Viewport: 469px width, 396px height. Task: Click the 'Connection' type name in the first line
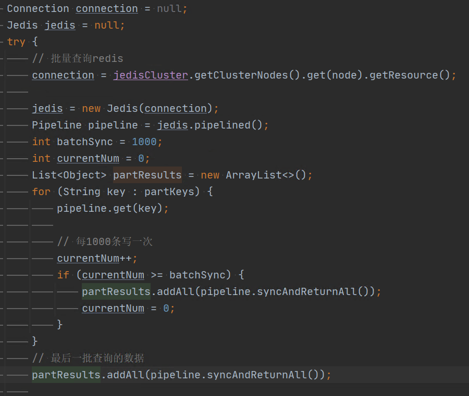pyautogui.click(x=38, y=9)
